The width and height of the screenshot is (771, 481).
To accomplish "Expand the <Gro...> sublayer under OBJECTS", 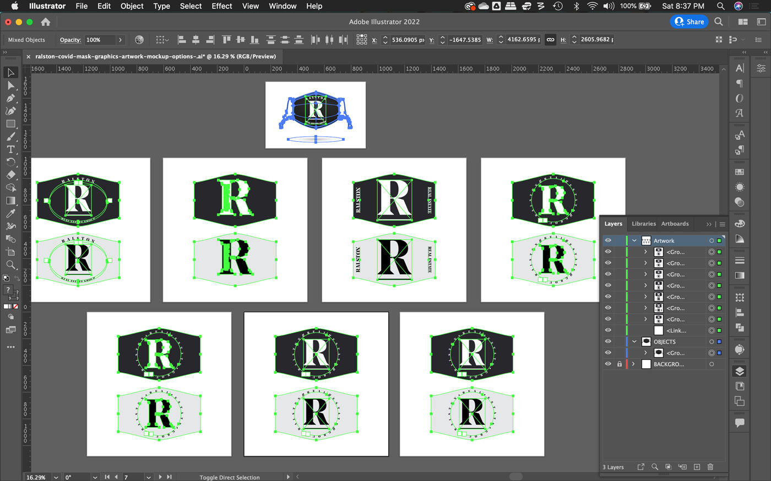I will 645,353.
